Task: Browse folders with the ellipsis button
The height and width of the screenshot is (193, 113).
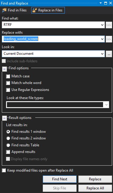Action: 109,54
